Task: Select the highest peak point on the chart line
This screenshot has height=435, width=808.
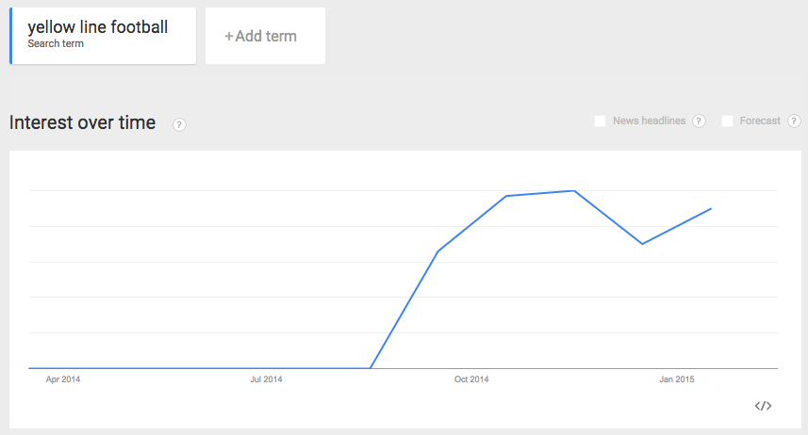Action: (x=574, y=191)
